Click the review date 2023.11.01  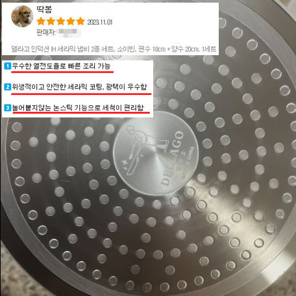(x=100, y=22)
